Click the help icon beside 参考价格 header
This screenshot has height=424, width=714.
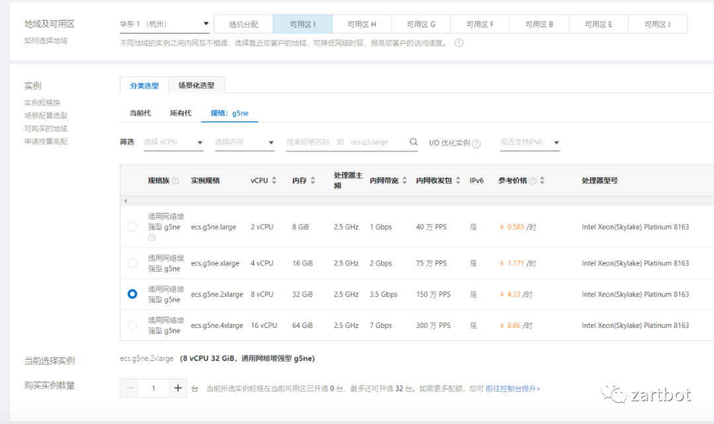[532, 181]
